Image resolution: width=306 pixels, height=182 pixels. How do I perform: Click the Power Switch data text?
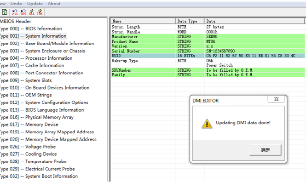point(219,65)
